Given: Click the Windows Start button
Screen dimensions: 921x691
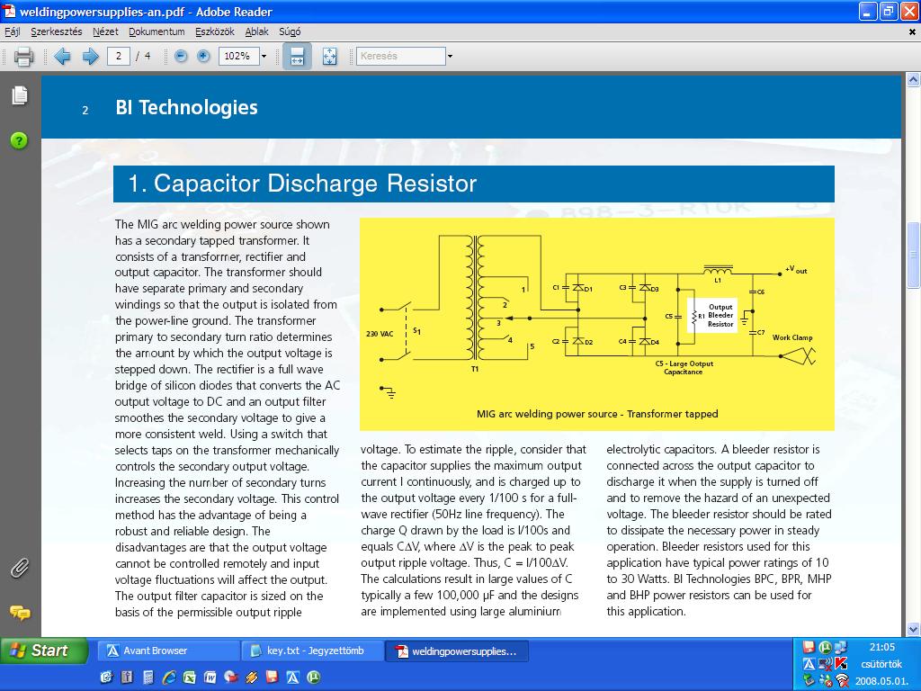Looking at the screenshot, I should point(44,651).
